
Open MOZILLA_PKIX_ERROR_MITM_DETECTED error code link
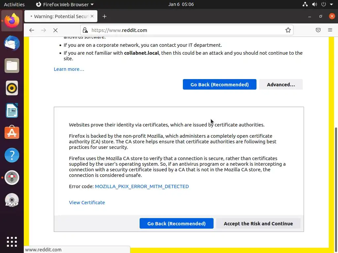pos(142,186)
